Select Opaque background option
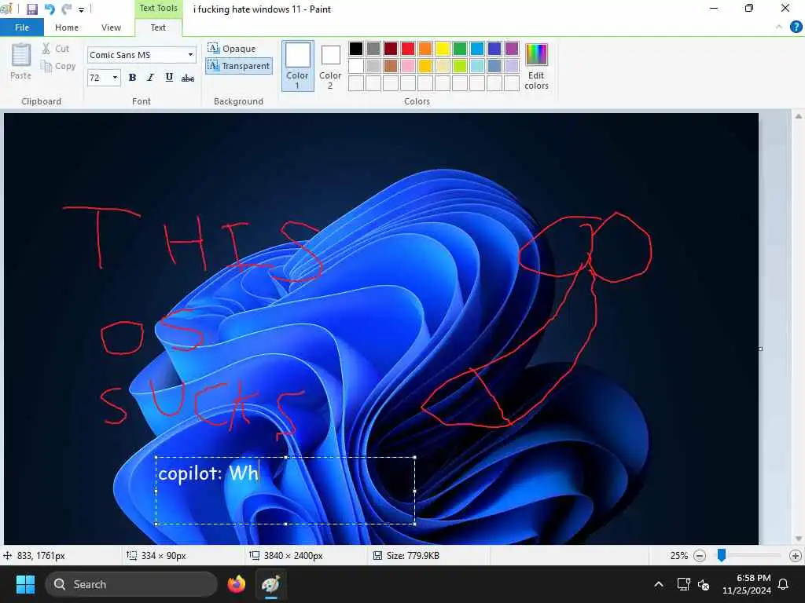 [x=231, y=49]
